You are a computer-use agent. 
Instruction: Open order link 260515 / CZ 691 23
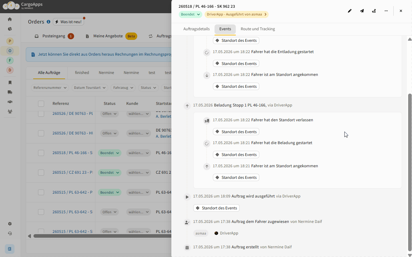(72, 172)
